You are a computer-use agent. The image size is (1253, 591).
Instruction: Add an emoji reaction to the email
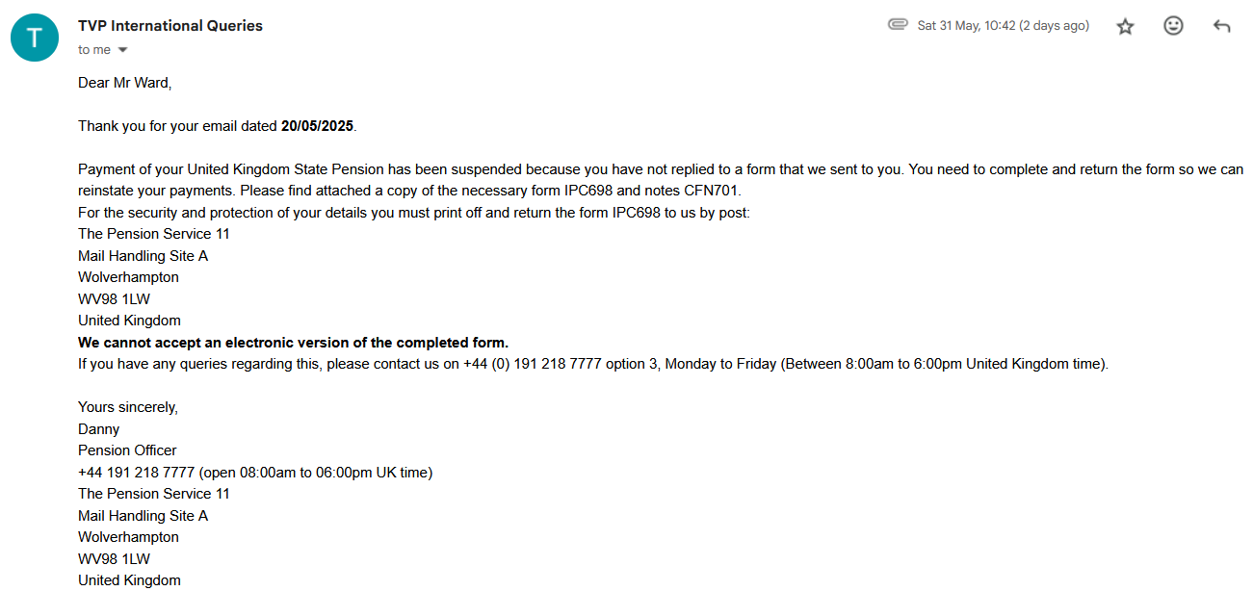click(1173, 26)
